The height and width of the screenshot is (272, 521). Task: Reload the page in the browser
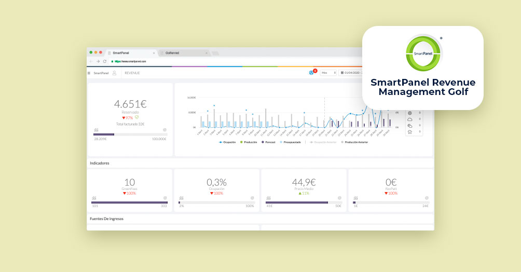coord(105,61)
